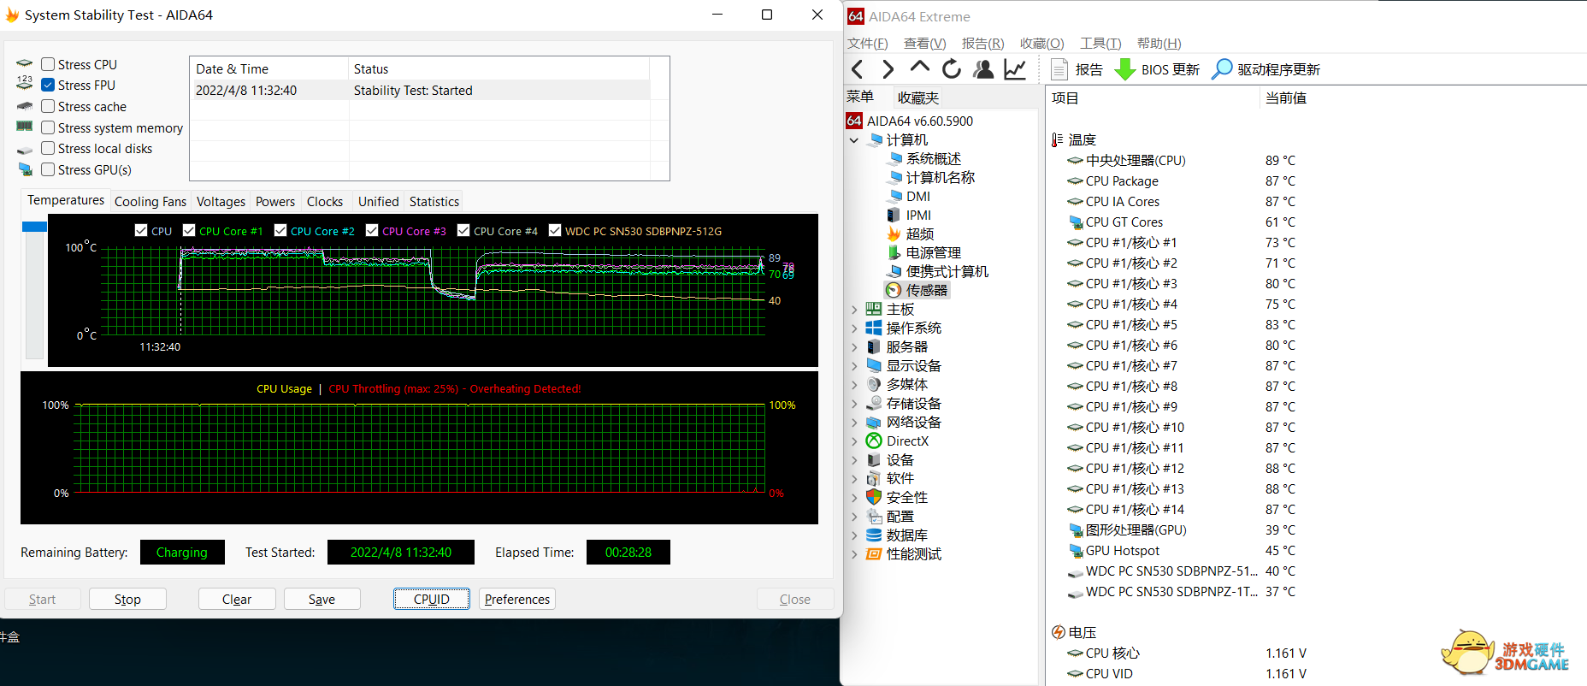The width and height of the screenshot is (1587, 686).
Task: Open the user icon in the AIDA64 toolbar
Action: pos(983,69)
